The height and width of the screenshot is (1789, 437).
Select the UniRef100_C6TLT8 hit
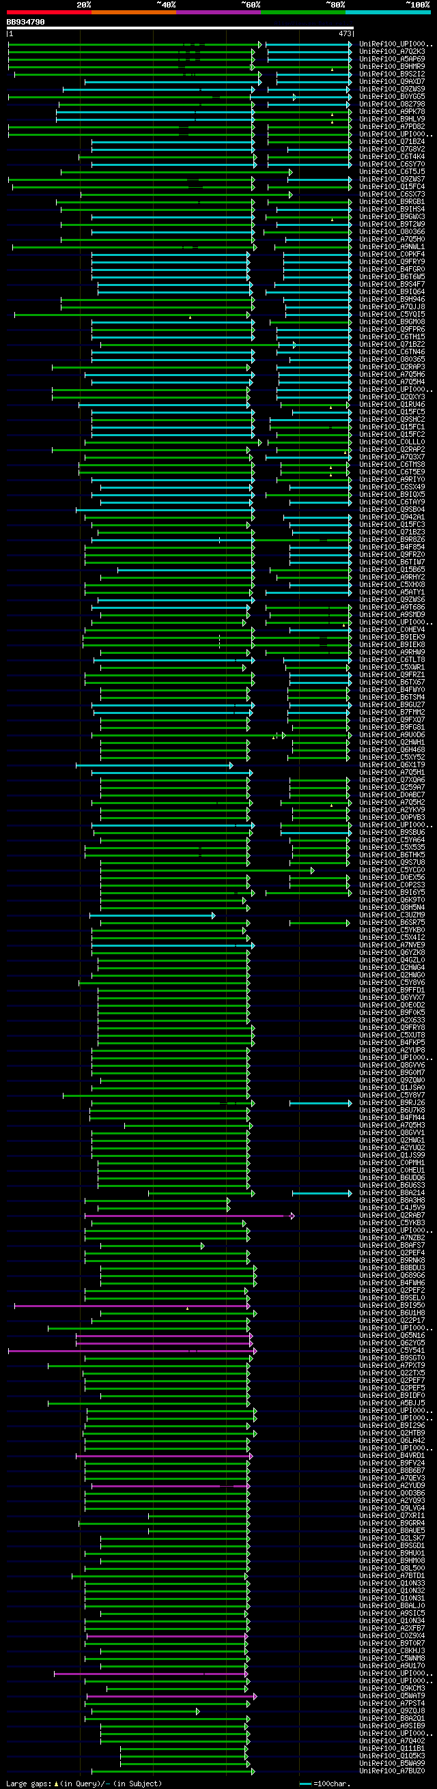pos(392,660)
